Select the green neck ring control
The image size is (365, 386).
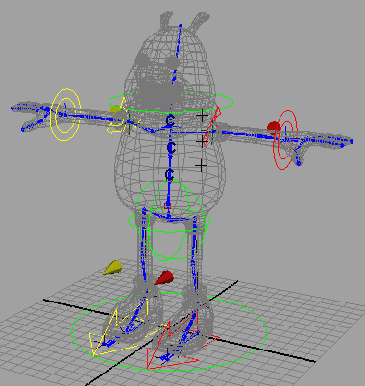171,102
